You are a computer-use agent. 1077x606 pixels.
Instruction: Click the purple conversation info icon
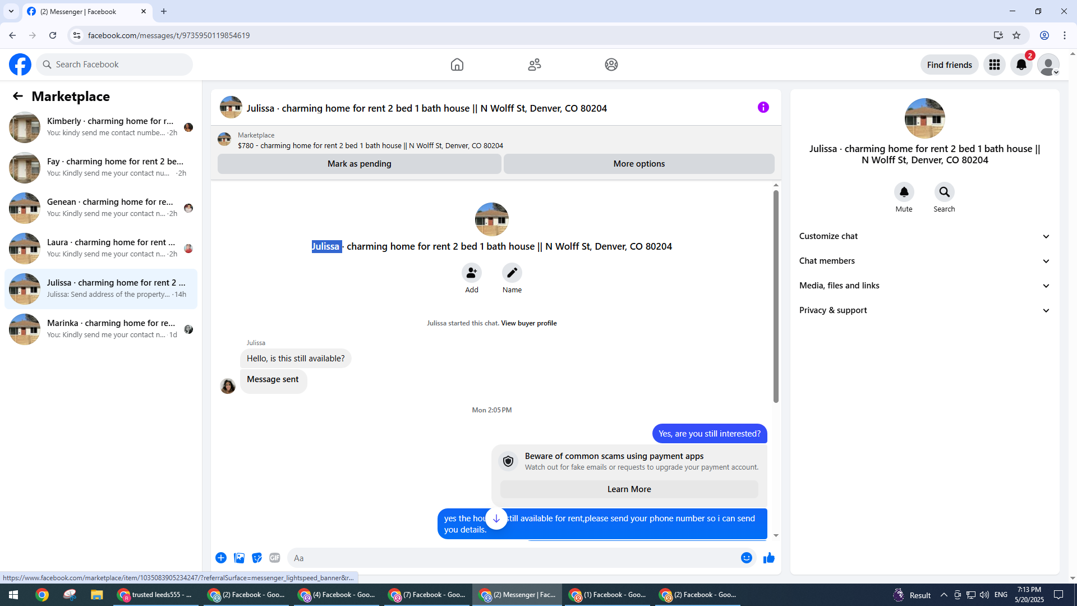click(x=763, y=107)
